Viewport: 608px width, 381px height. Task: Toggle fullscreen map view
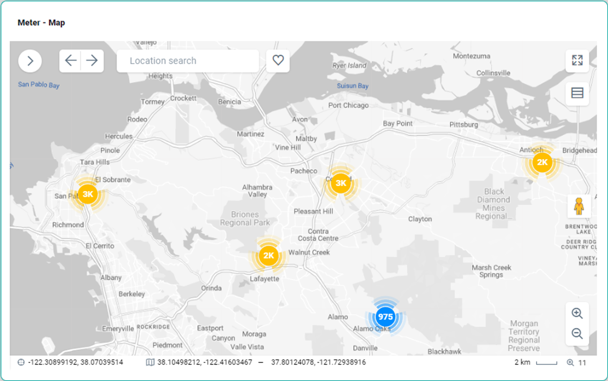click(577, 61)
